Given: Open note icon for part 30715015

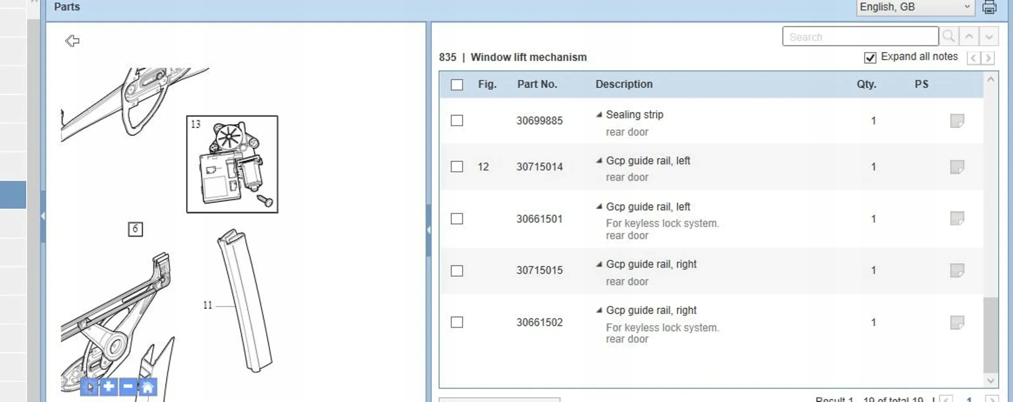Looking at the screenshot, I should (957, 270).
